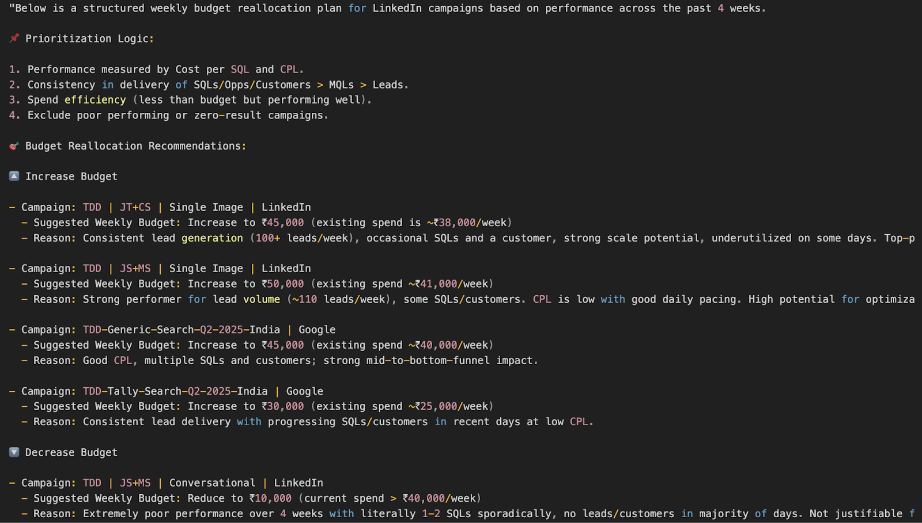Click the 'Decrease Budget' heading text
Viewport: 922px width, 523px height.
(x=71, y=453)
